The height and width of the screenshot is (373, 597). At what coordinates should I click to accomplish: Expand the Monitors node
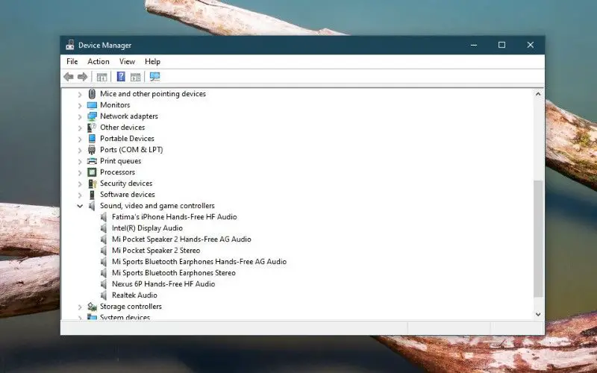tap(80, 105)
